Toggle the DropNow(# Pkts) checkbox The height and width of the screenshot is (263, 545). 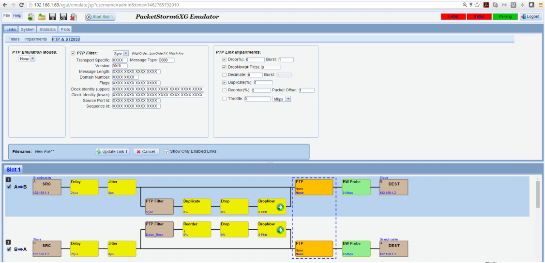point(224,67)
